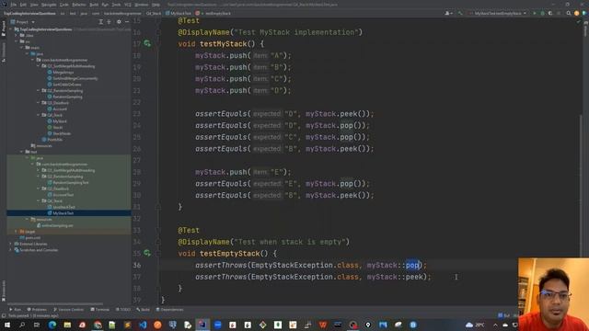
Task: Select StackNode class in project tree
Action: tap(62, 133)
